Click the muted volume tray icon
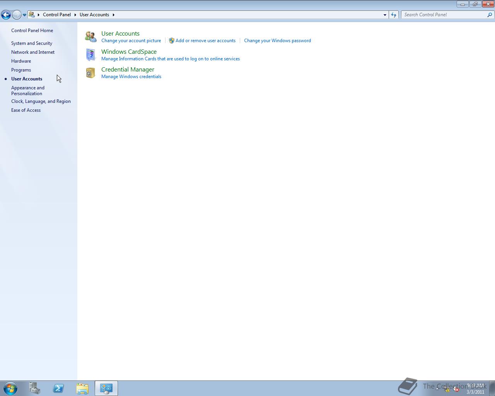The width and height of the screenshot is (495, 396). [456, 389]
